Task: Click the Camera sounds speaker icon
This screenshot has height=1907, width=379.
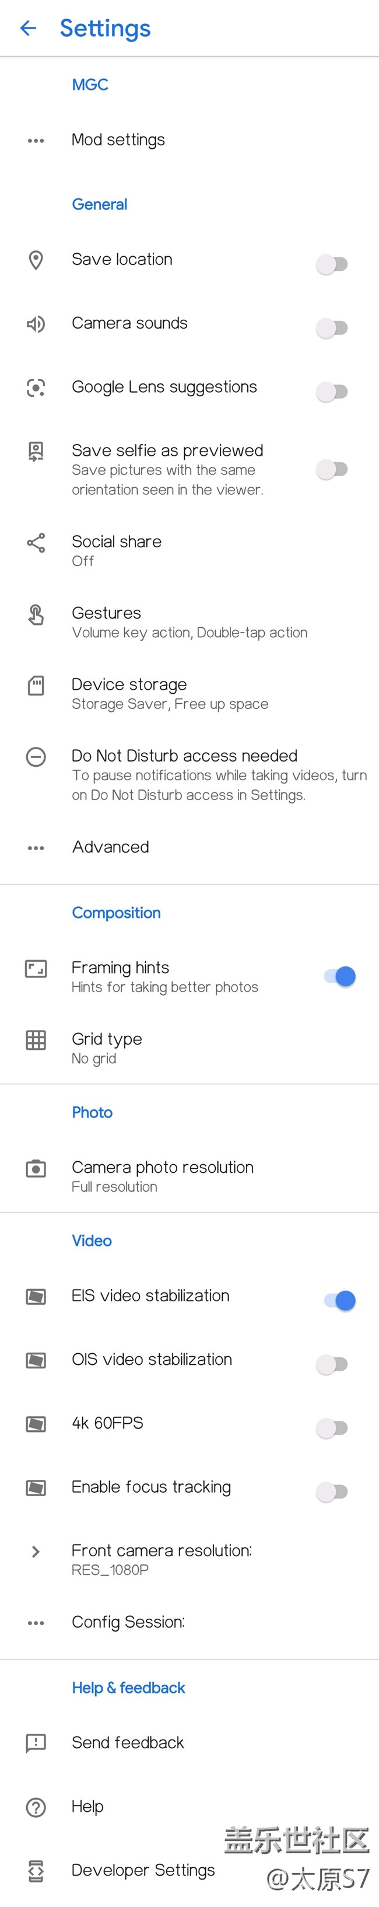Action: tap(36, 323)
